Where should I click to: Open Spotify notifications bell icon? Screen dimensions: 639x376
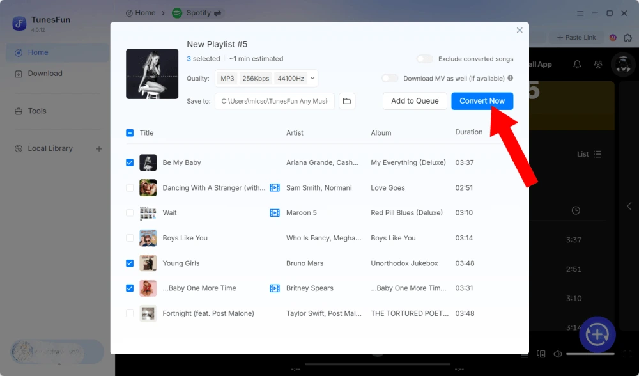click(577, 65)
